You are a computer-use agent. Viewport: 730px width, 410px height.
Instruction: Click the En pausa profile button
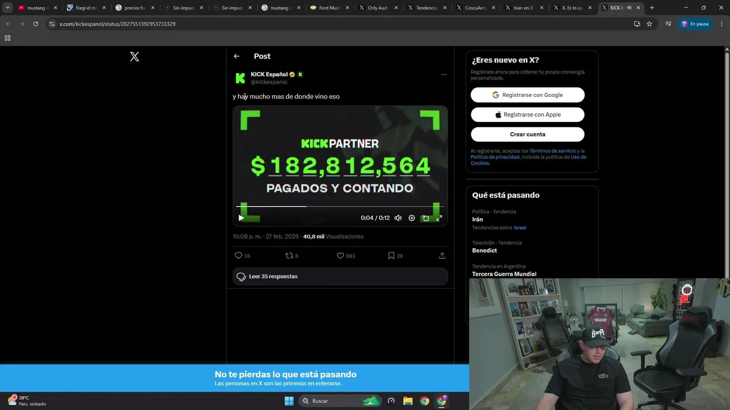tap(695, 24)
